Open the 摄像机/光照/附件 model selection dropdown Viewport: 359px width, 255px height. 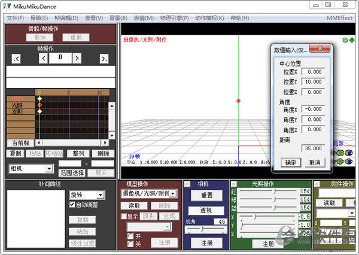tap(149, 193)
